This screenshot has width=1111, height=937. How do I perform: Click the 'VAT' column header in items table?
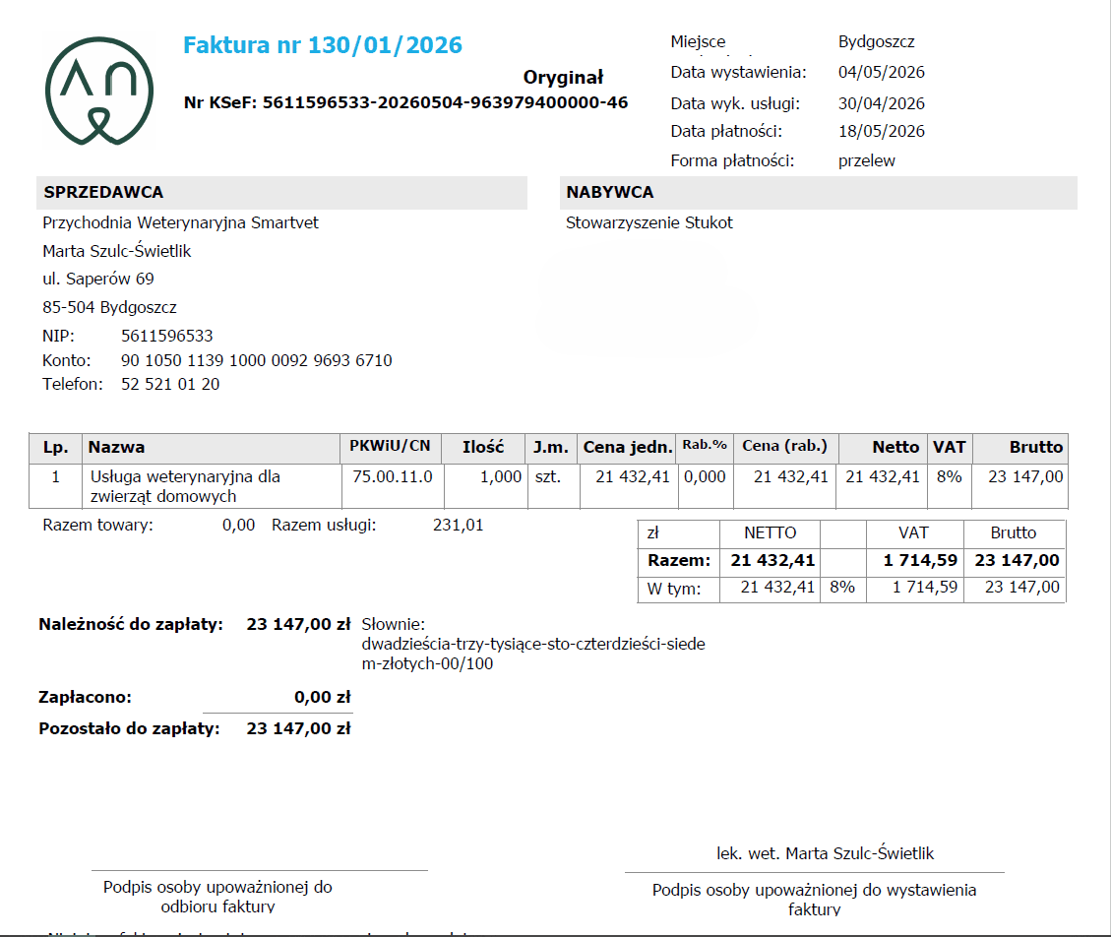point(949,447)
